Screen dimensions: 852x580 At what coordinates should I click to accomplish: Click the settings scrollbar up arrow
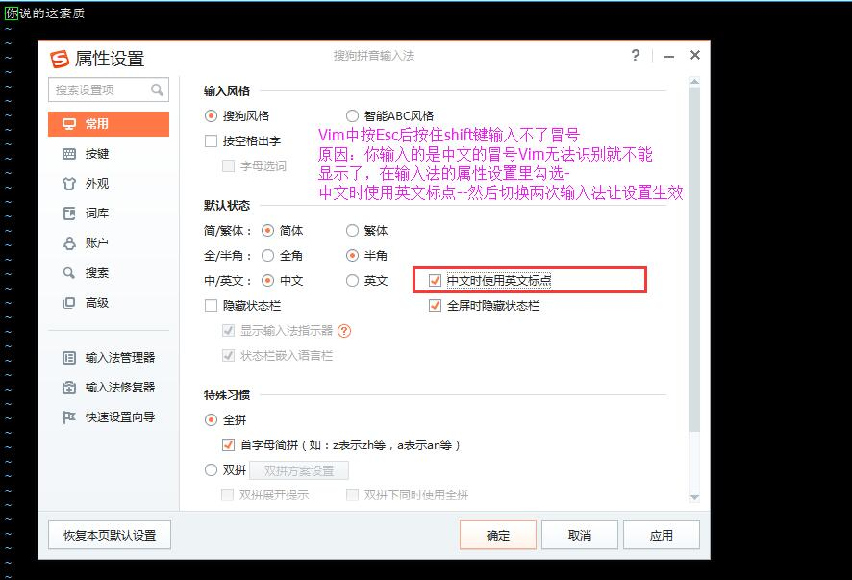694,82
